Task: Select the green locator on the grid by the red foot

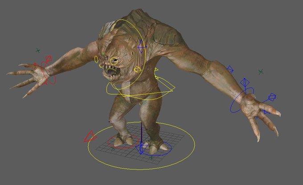Action: (113, 149)
